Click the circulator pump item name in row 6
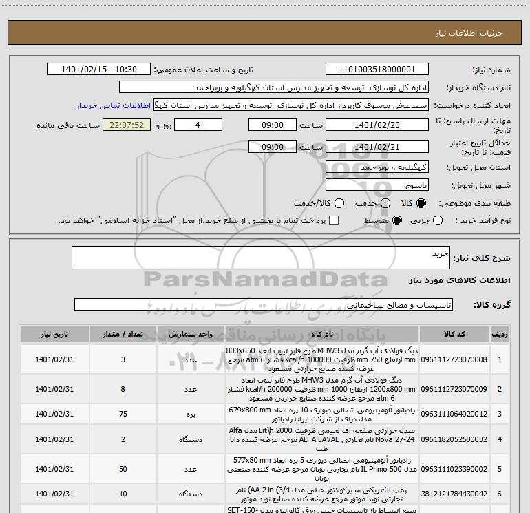530x513 pixels. 322,494
